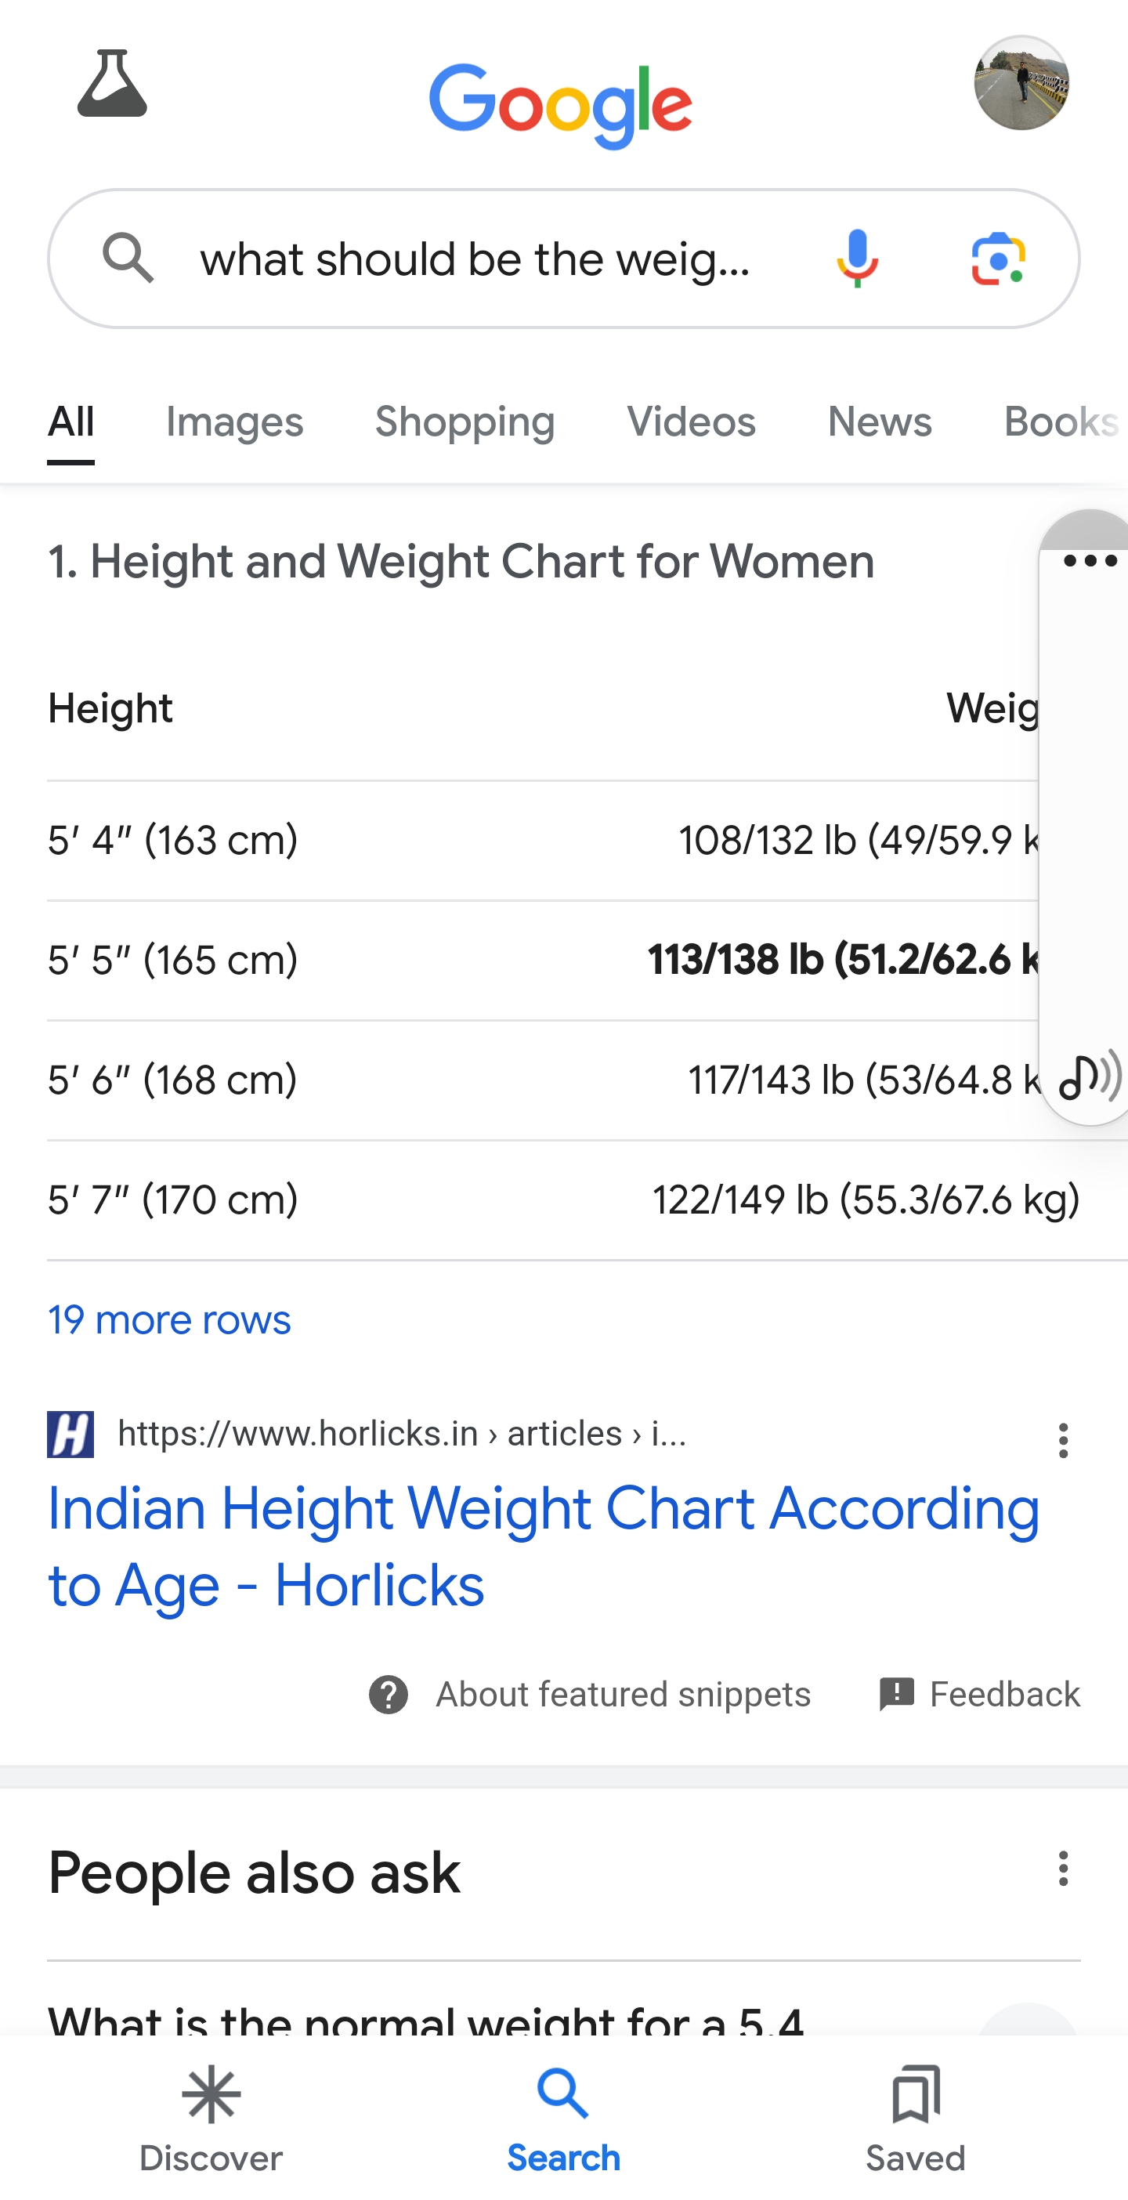This screenshot has width=1128, height=2200.
Task: Click About featured snippets help icon
Action: click(389, 1694)
